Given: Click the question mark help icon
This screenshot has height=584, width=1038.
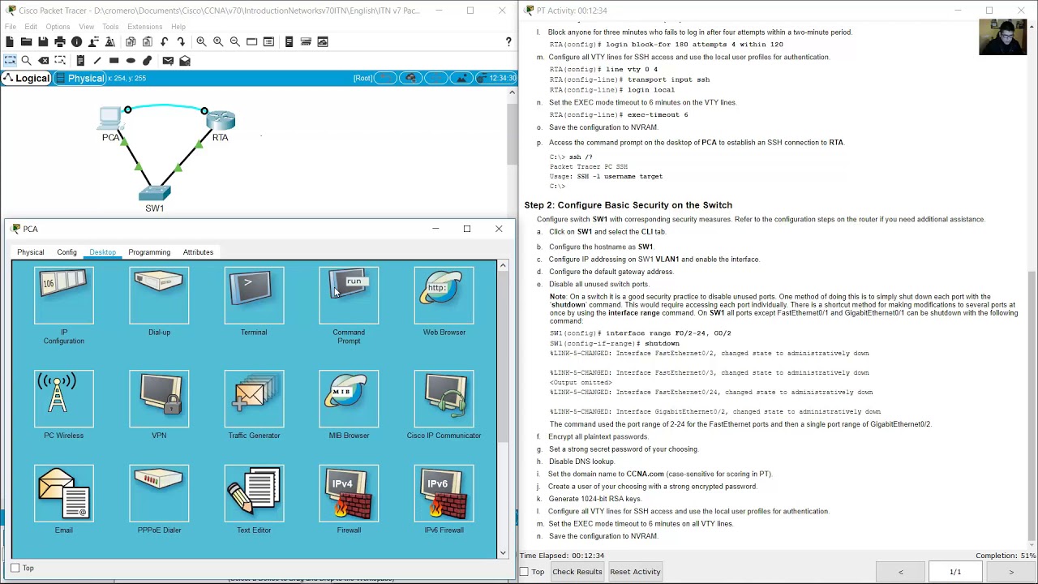Looking at the screenshot, I should tap(508, 41).
